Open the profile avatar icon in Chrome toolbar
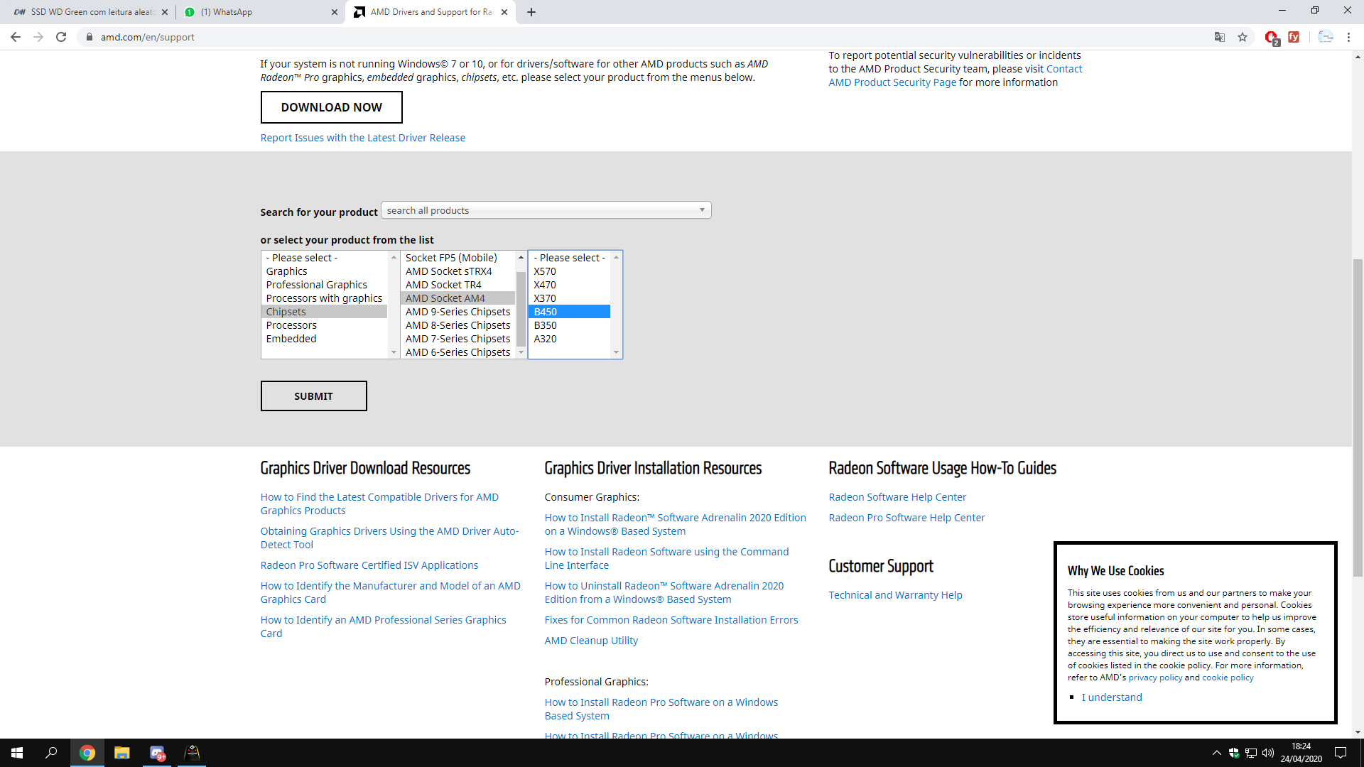This screenshot has height=767, width=1364. [x=1326, y=37]
